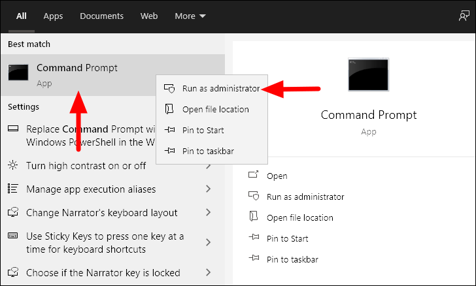
Task: Click icon beside Change Narrator's keyboard layout
Action: (13, 212)
